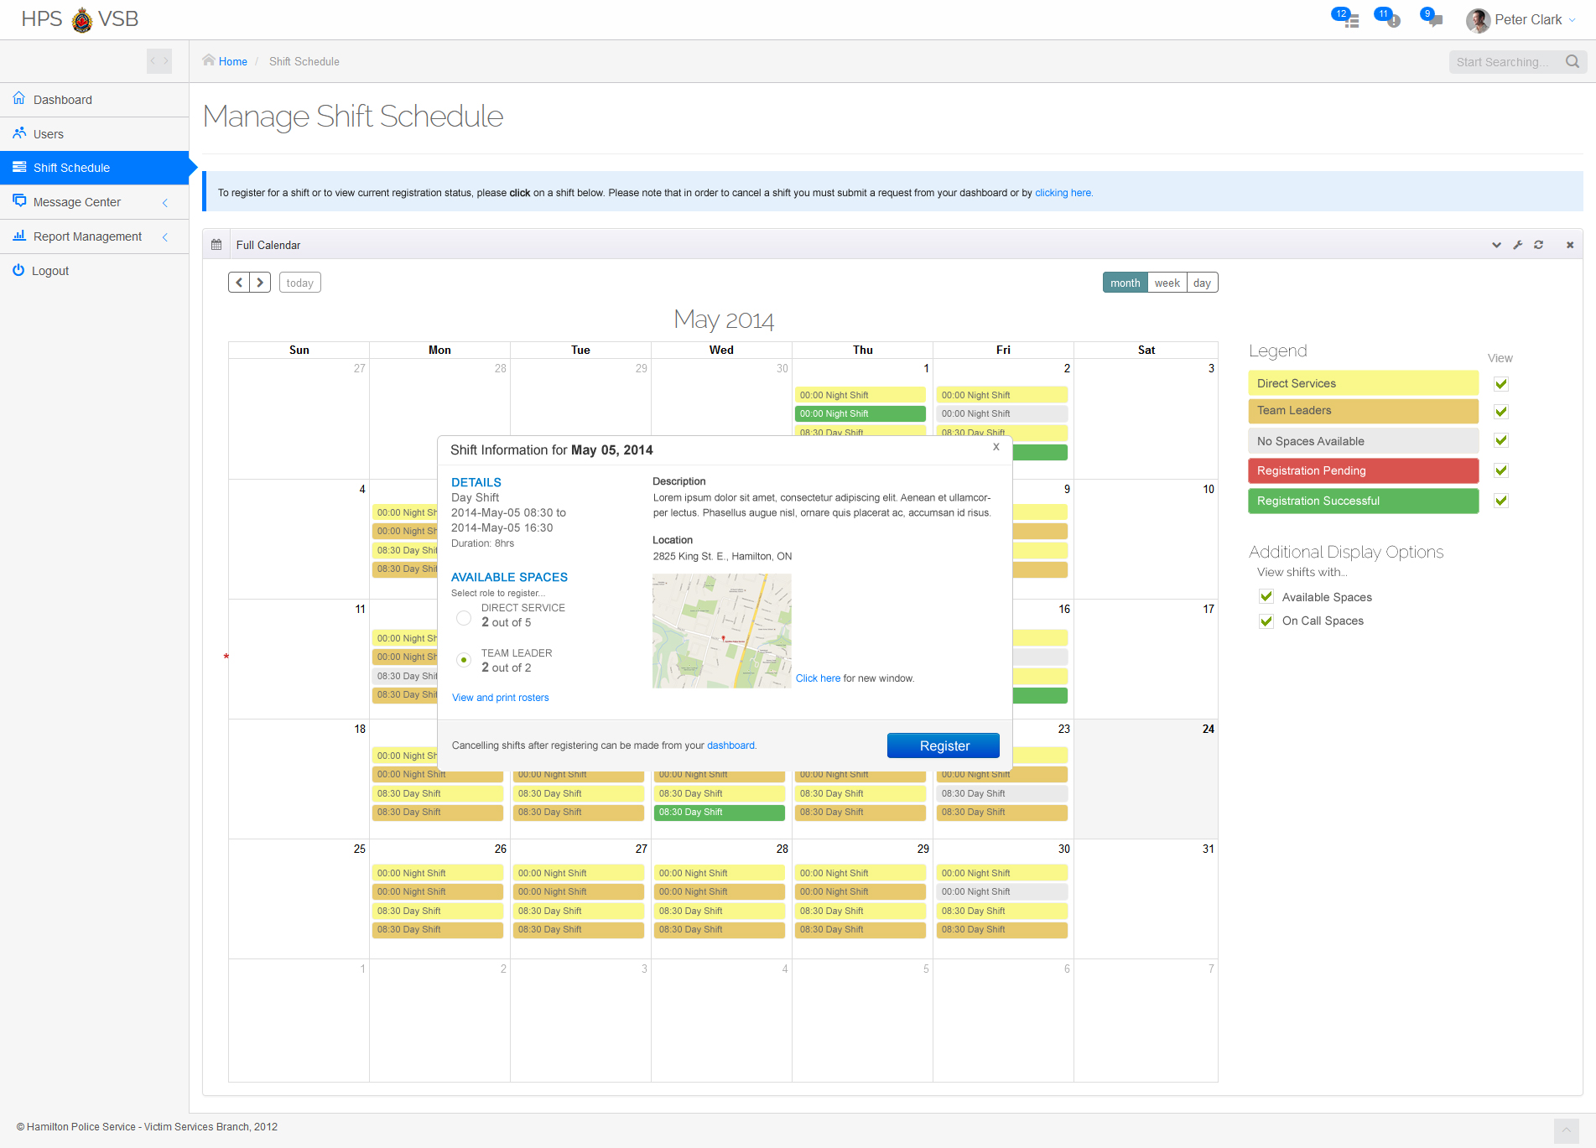Open the chat messages icon
1596x1148 pixels.
(1433, 19)
